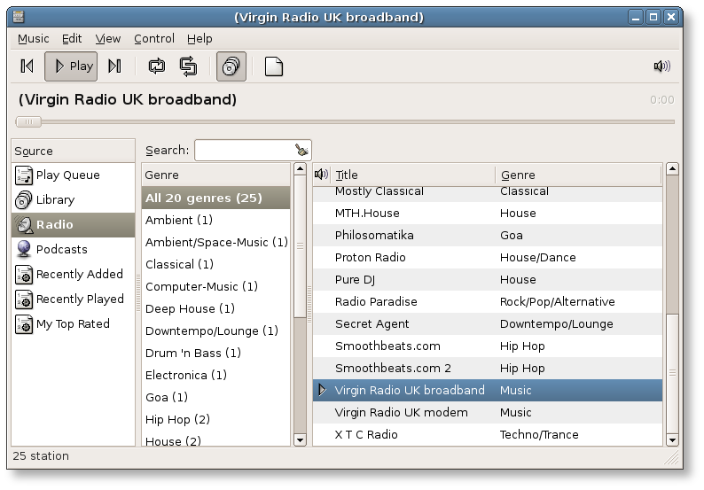Skip to next track button
The height and width of the screenshot is (490, 704).
point(114,66)
